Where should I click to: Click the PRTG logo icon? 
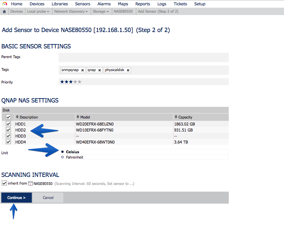(5, 4)
